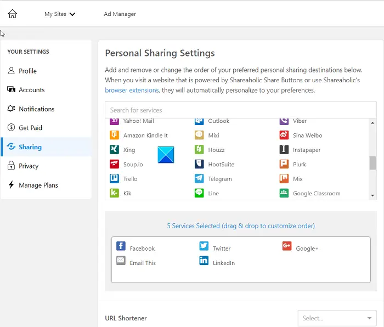Add the Yahoo! Mail service icon

(114, 121)
